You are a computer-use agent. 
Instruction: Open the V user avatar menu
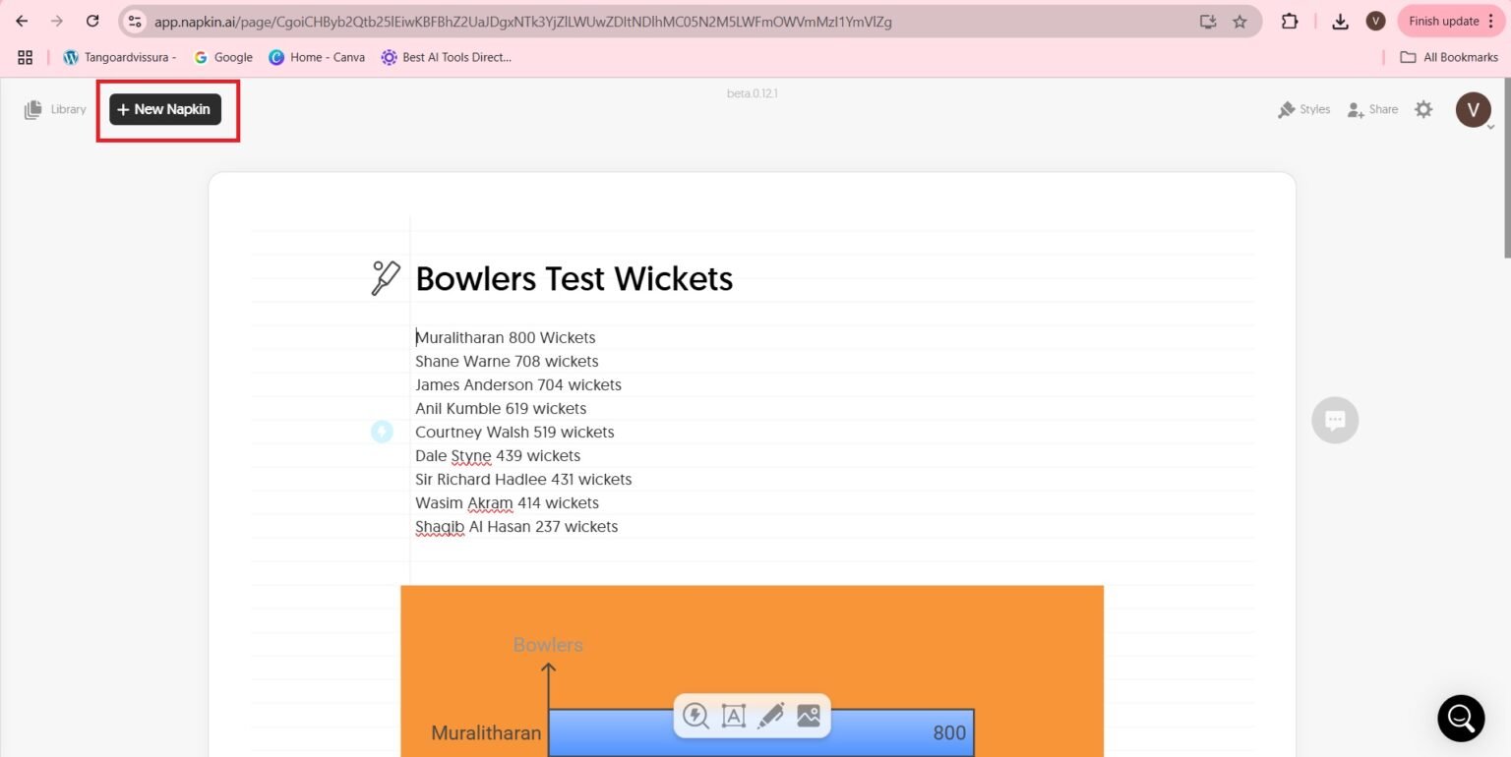[x=1473, y=109]
